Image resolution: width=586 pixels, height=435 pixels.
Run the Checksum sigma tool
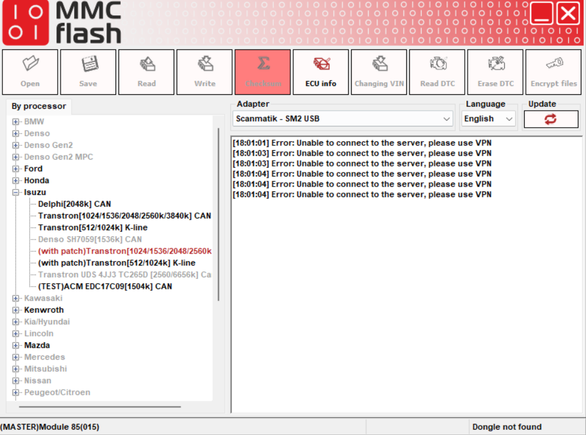pyautogui.click(x=263, y=72)
